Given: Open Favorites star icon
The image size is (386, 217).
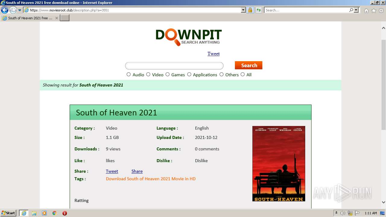Looking at the screenshot, I should [x=374, y=11].
